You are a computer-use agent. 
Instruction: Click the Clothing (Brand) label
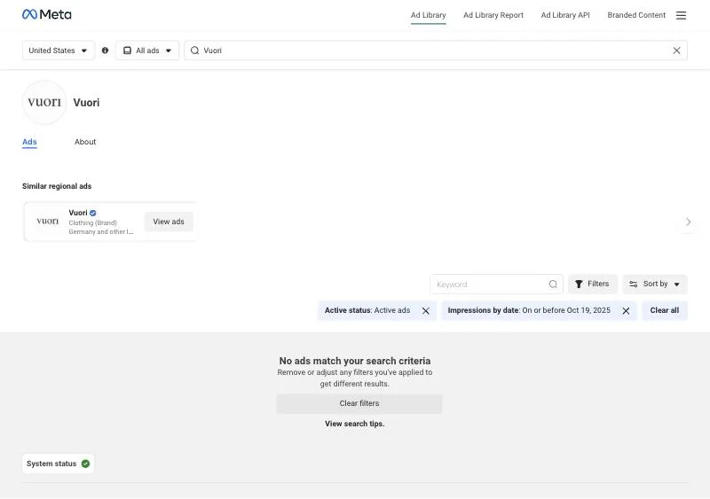point(93,222)
